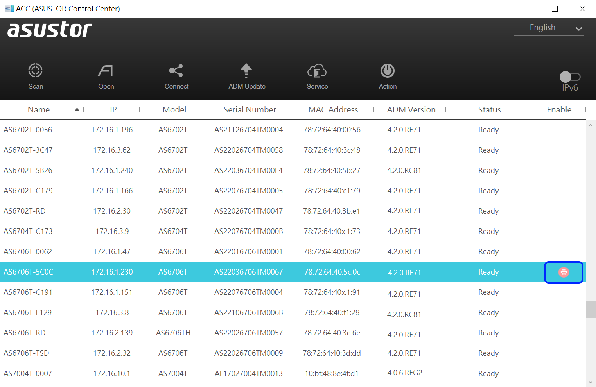Open the selected NAS with Open icon
The image size is (596, 387).
click(106, 71)
